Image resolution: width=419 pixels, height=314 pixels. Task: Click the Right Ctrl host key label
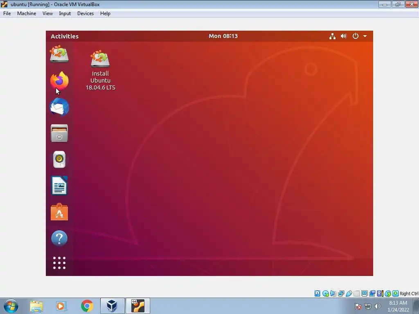pyautogui.click(x=409, y=294)
